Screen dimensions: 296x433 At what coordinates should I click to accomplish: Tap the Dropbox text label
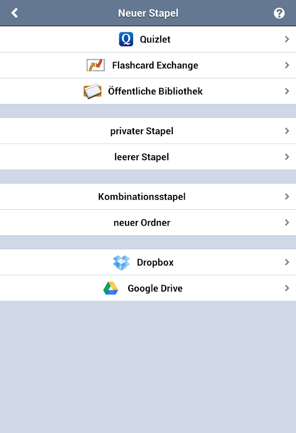[155, 262]
